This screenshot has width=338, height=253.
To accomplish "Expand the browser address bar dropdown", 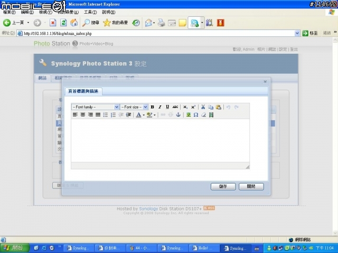I will coord(297,33).
